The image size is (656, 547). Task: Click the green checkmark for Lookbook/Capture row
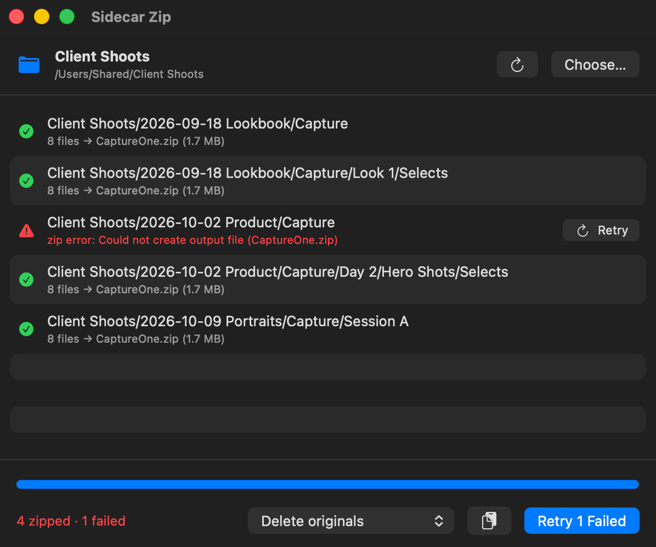click(x=26, y=131)
